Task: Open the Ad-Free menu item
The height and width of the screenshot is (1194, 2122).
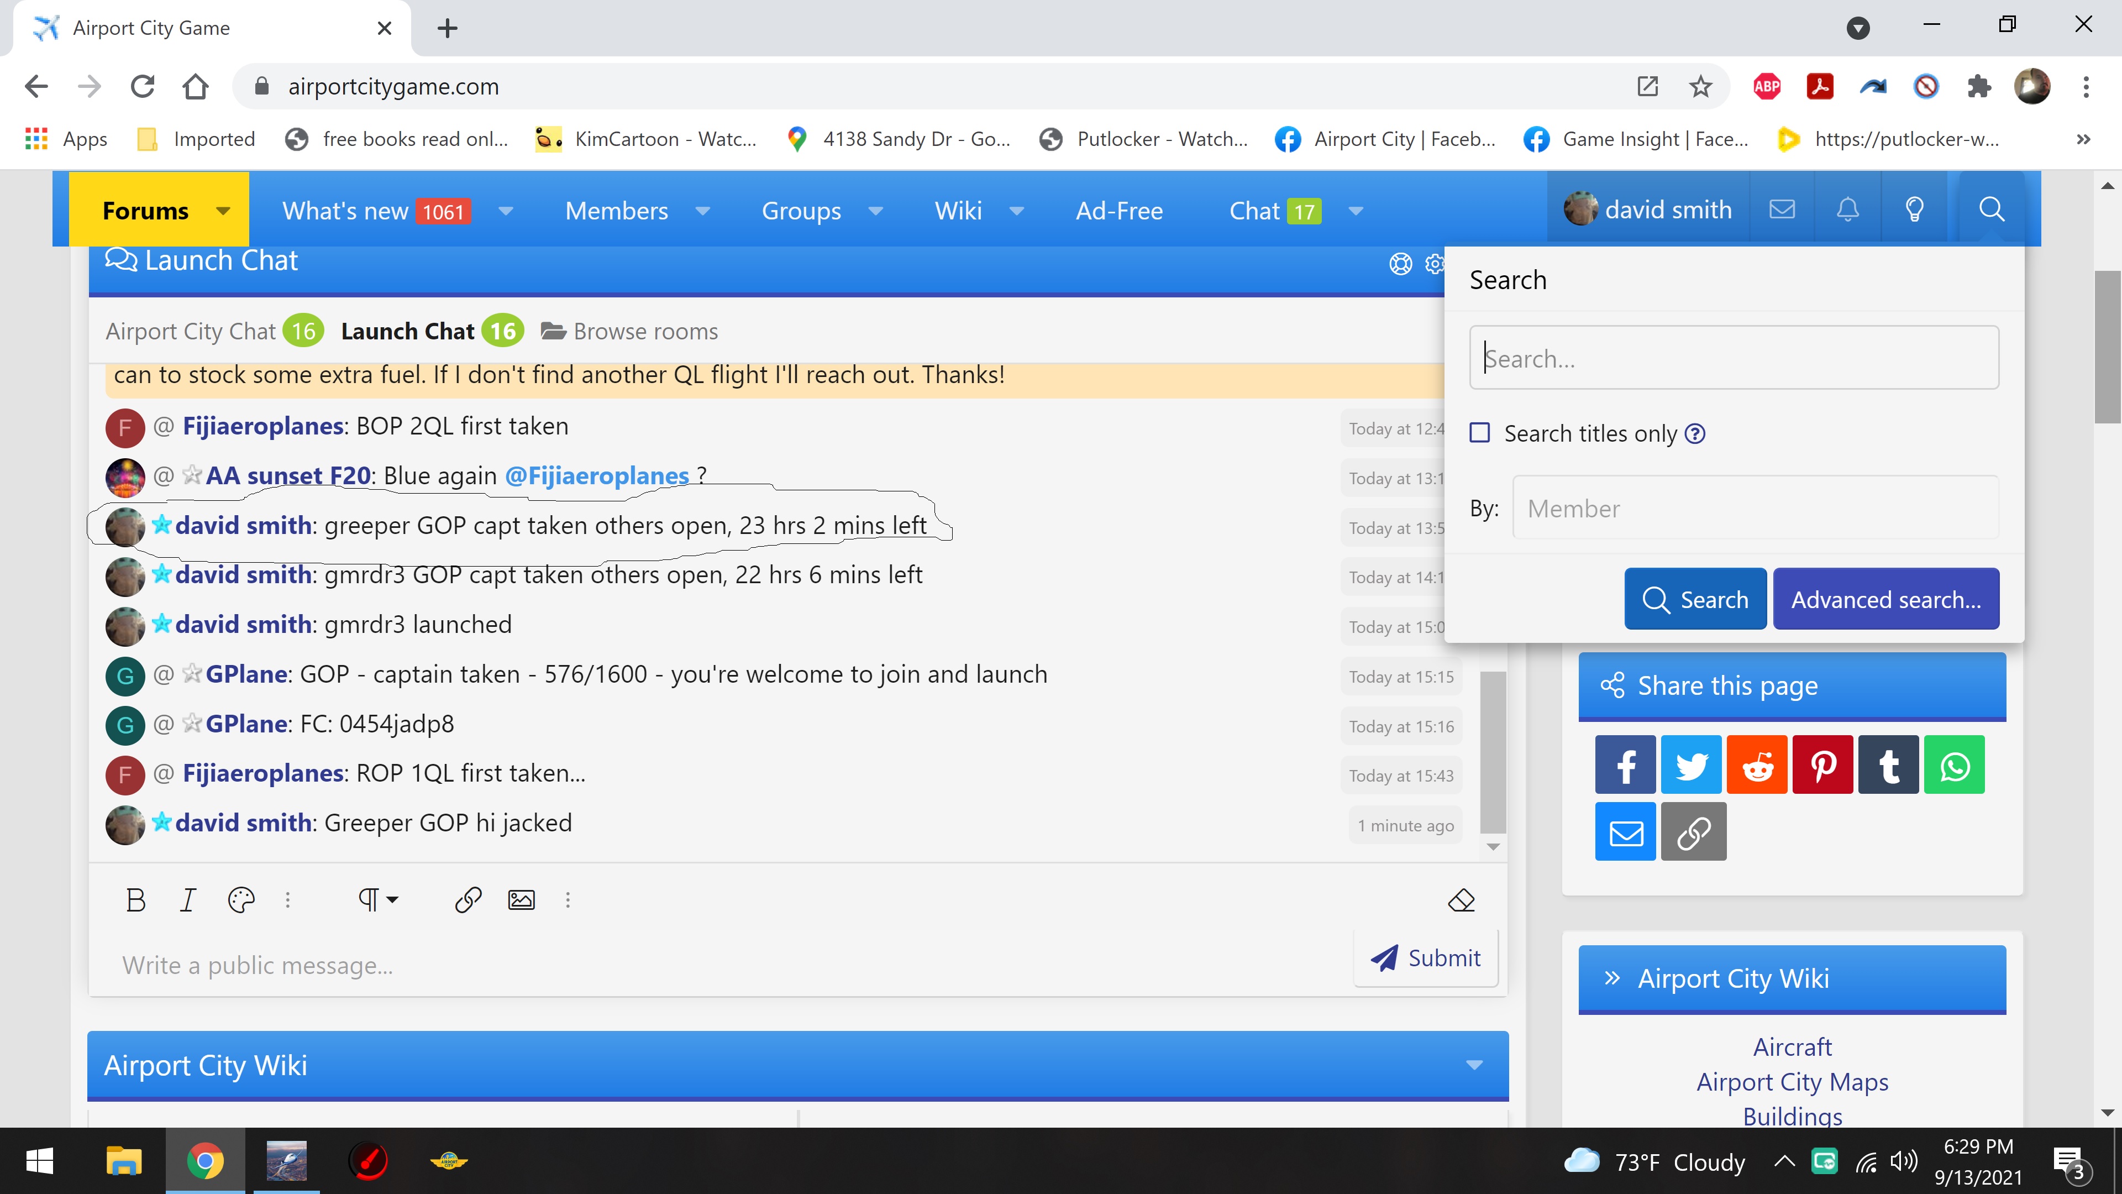Action: point(1118,211)
